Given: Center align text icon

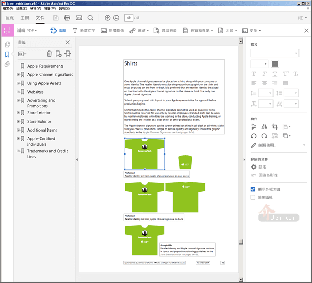Looking at the screenshot, I should (264, 83).
